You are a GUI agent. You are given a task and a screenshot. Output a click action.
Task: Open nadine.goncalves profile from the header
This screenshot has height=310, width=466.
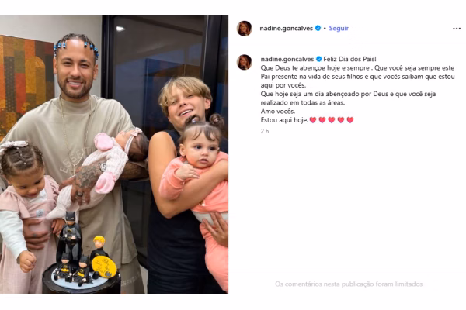point(286,28)
